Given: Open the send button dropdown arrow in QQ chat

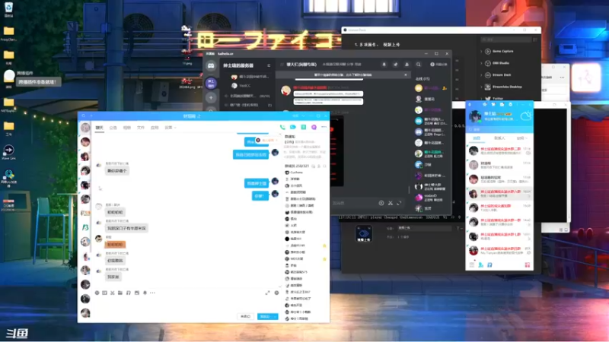Looking at the screenshot, I should [275, 316].
